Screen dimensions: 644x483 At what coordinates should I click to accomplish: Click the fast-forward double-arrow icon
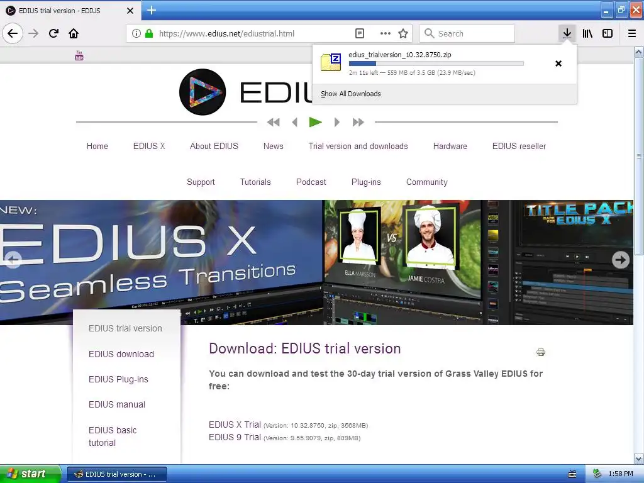(x=358, y=122)
